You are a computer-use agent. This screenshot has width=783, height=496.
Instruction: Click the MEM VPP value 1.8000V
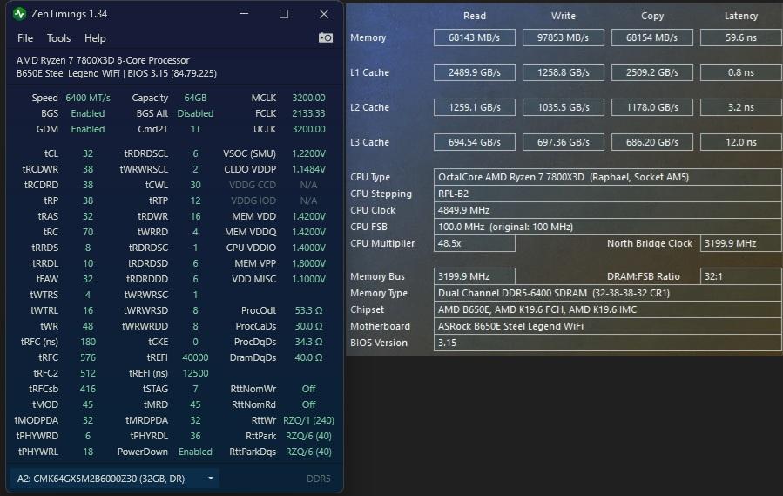click(x=308, y=263)
